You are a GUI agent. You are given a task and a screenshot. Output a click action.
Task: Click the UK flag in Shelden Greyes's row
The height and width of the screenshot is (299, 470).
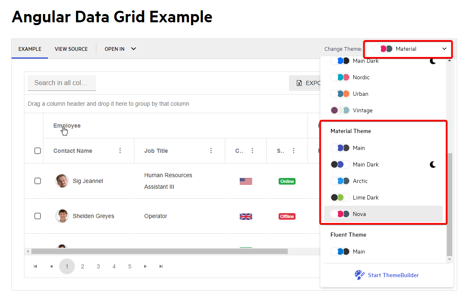coord(246,216)
